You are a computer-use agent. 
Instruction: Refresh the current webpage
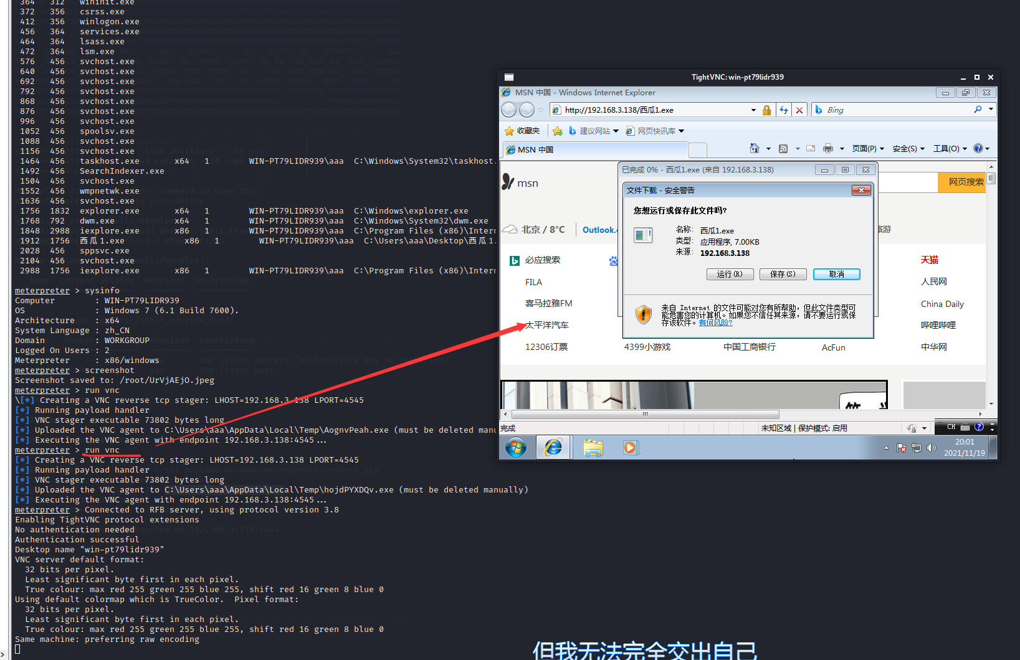pyautogui.click(x=784, y=110)
